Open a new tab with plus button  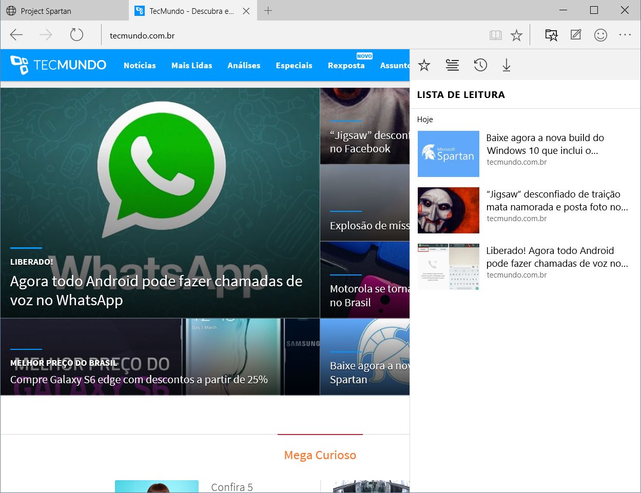(x=268, y=11)
